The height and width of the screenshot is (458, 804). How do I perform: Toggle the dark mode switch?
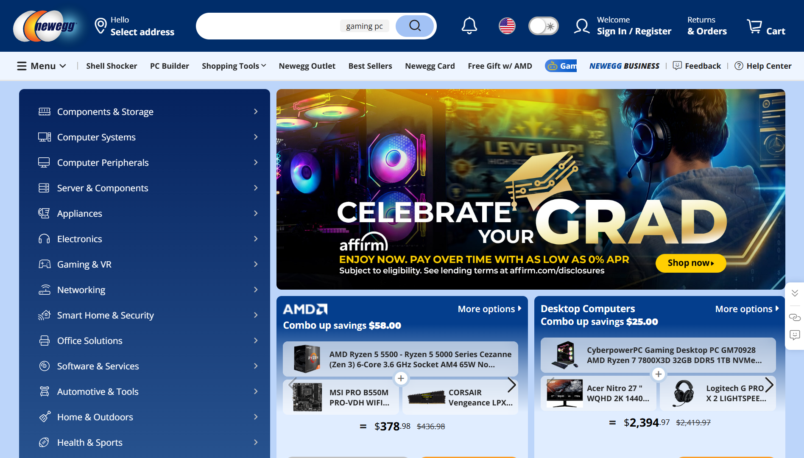pos(543,26)
